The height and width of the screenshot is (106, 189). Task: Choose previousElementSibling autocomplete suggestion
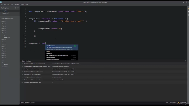[x=62, y=59]
